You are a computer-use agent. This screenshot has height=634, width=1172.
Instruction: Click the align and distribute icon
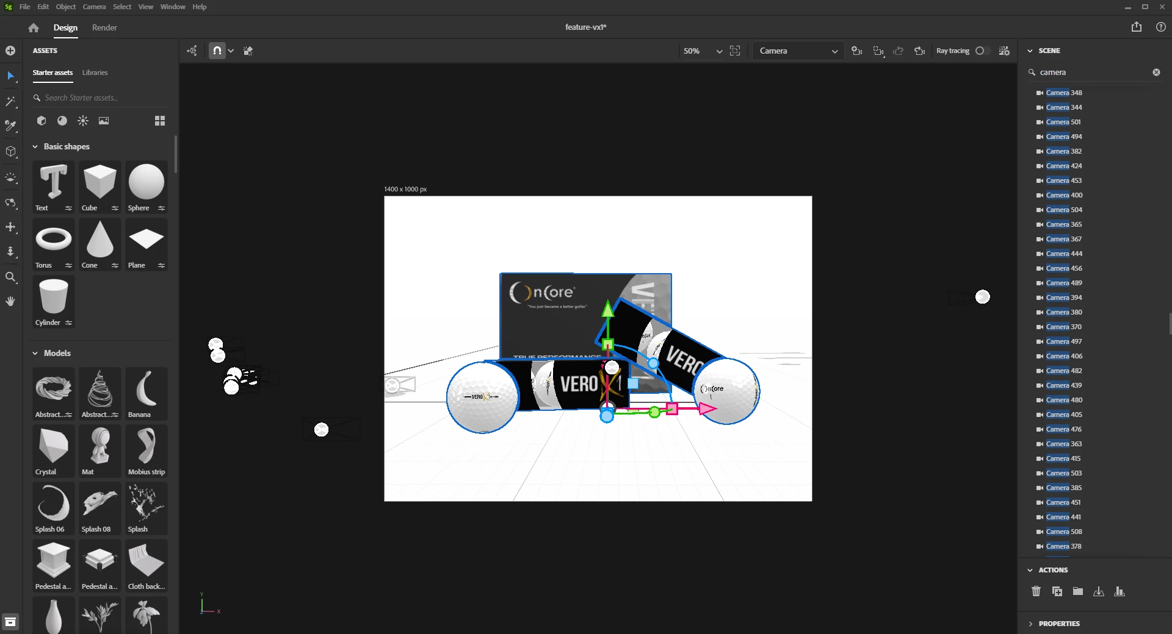click(x=1120, y=591)
